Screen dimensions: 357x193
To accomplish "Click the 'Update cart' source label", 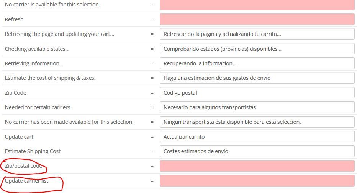I will (19, 137).
